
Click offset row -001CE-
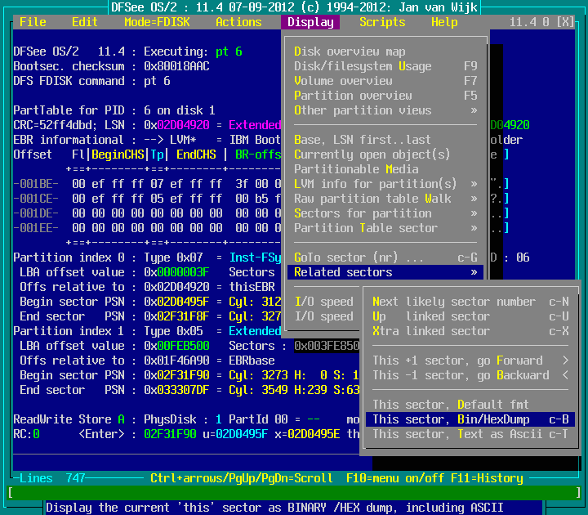[36, 198]
